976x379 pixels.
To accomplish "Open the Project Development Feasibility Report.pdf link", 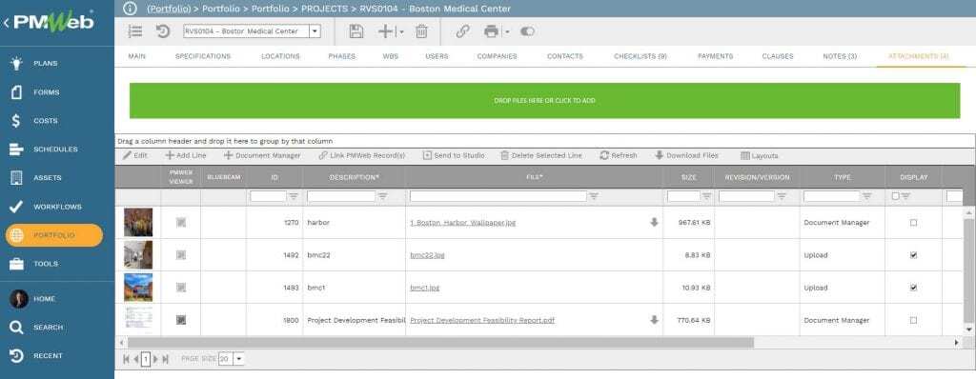I will tap(482, 320).
